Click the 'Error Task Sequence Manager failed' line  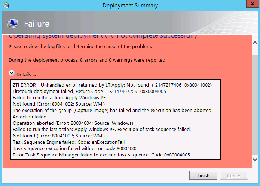point(101,155)
